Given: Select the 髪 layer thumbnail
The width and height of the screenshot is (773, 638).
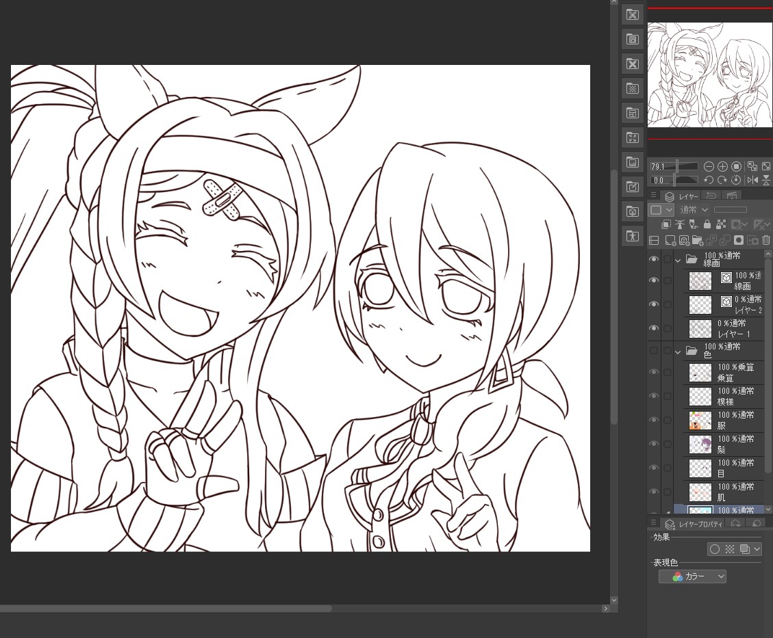Looking at the screenshot, I should tap(700, 444).
